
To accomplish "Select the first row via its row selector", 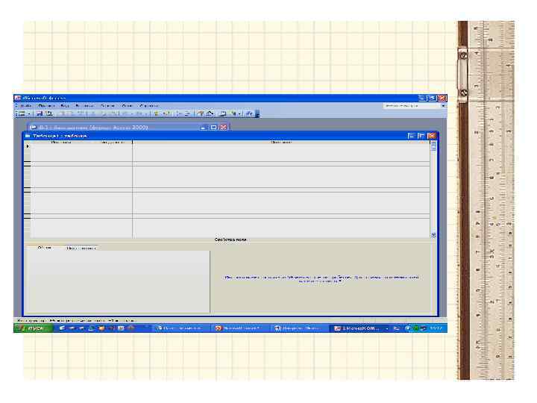I will click(28, 146).
